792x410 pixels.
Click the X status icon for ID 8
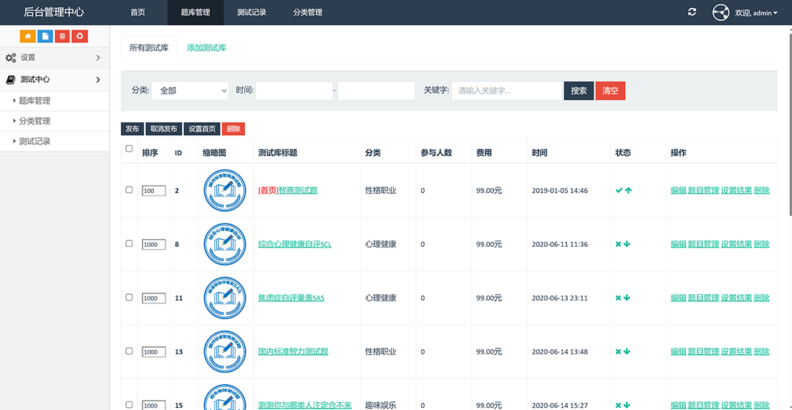click(x=618, y=244)
